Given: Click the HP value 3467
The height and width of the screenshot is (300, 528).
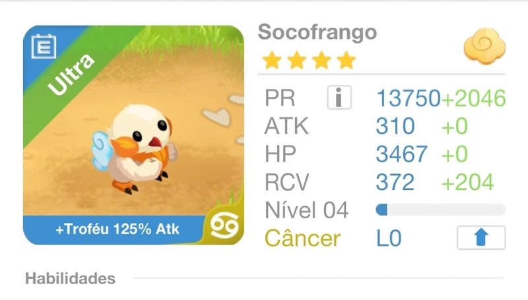Looking at the screenshot, I should pyautogui.click(x=402, y=154).
